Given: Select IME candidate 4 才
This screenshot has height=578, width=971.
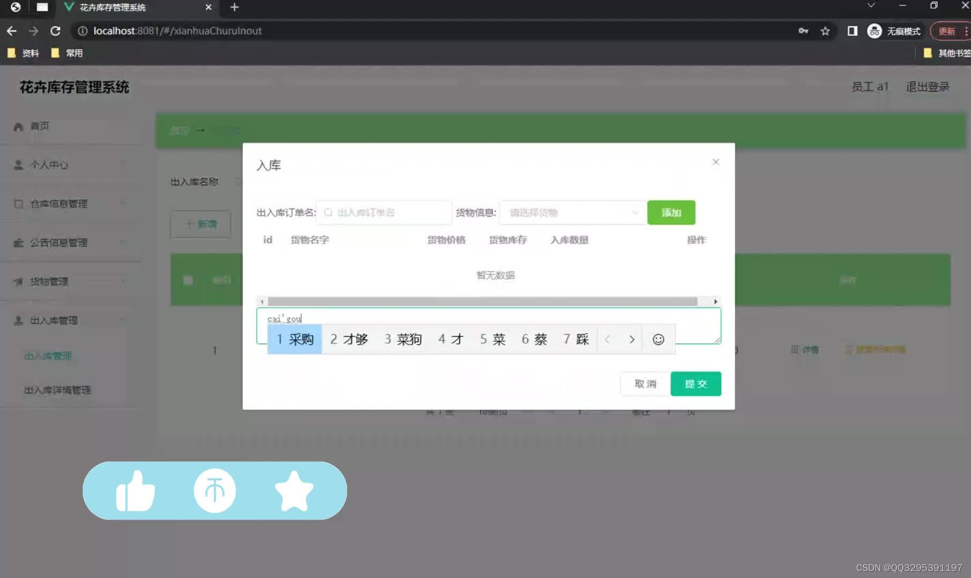Looking at the screenshot, I should click(450, 339).
